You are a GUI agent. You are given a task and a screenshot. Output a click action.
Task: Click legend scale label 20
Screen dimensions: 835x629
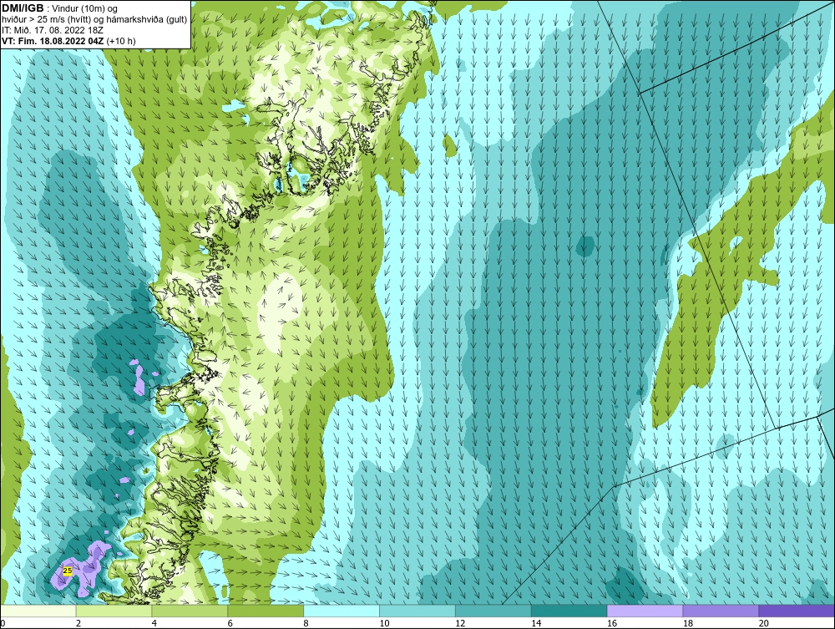click(764, 623)
